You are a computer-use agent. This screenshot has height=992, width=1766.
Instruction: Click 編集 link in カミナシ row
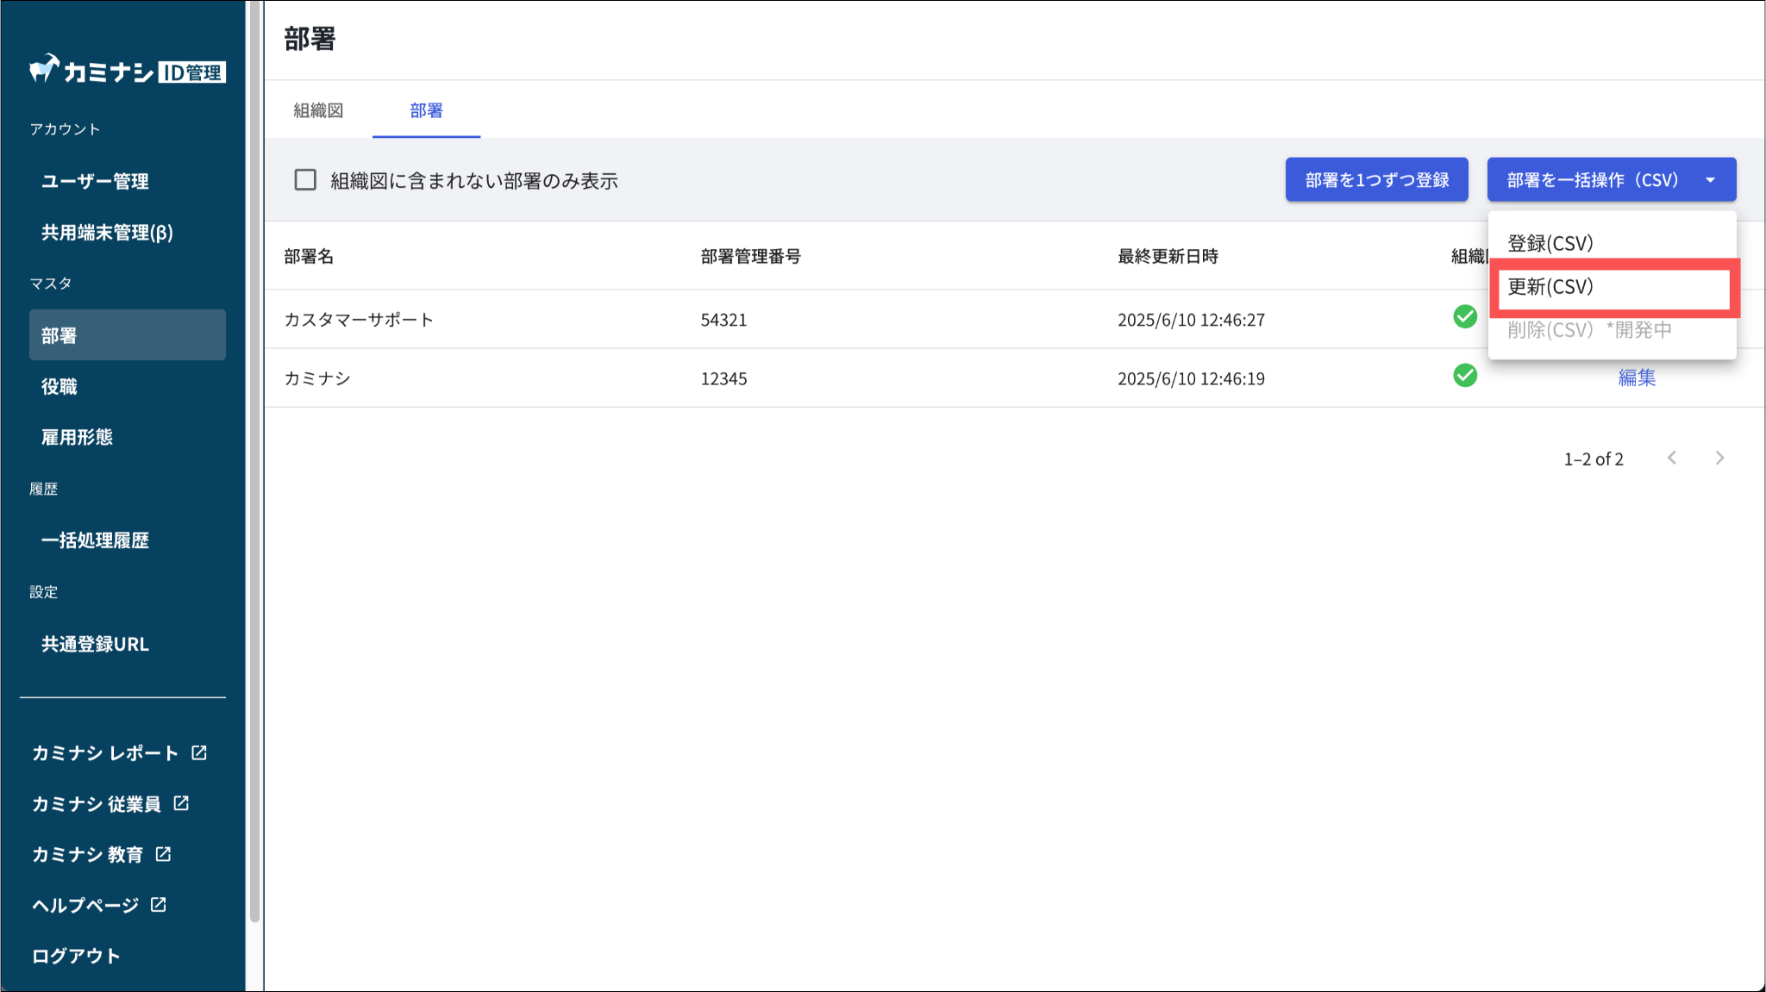click(x=1636, y=377)
